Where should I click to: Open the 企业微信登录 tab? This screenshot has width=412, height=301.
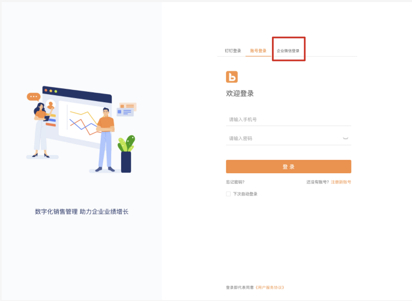point(288,51)
